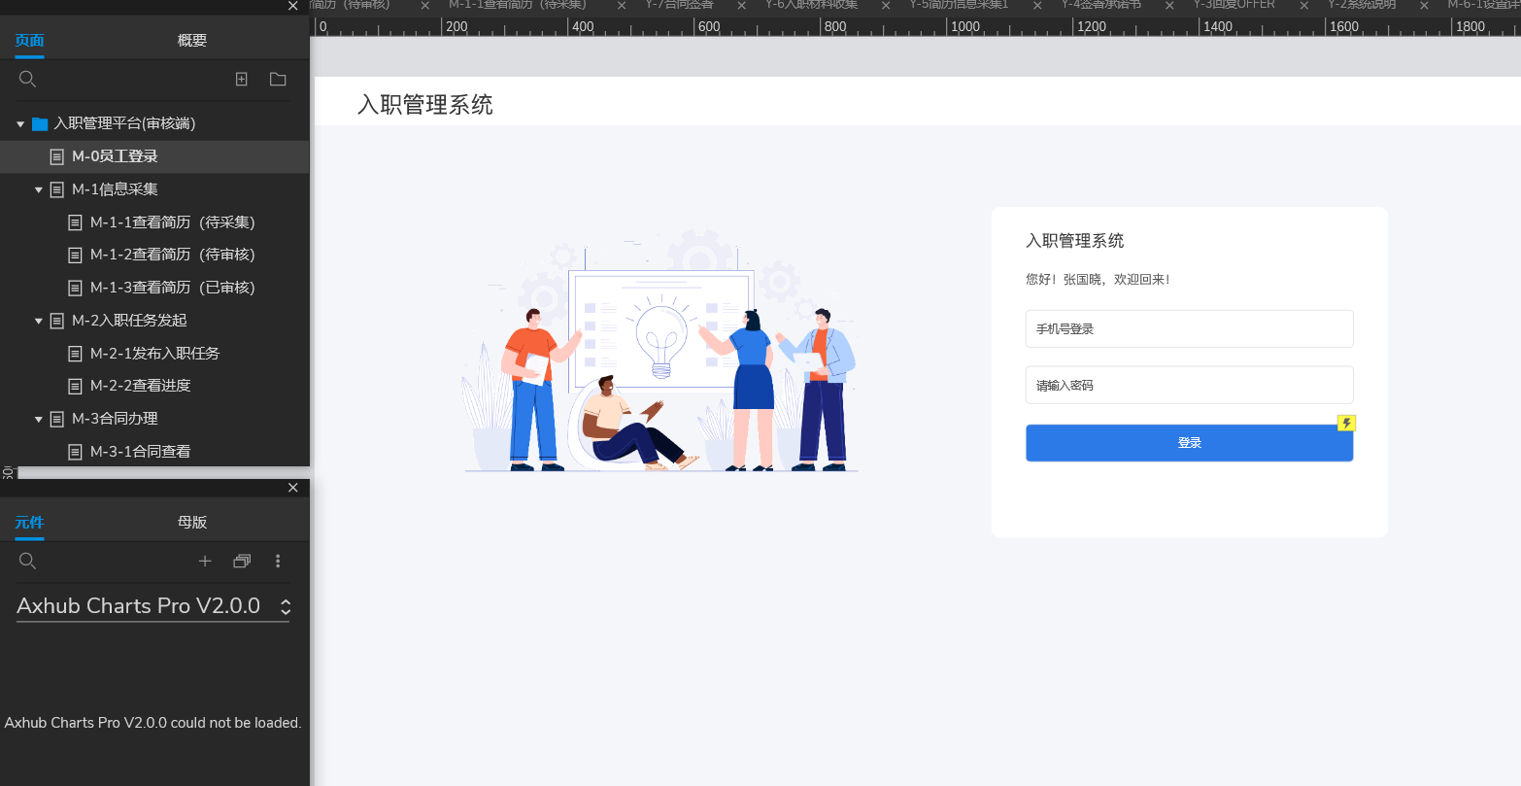Close the Y-7合同签署 document tab
This screenshot has height=786, width=1521.
pos(742,6)
